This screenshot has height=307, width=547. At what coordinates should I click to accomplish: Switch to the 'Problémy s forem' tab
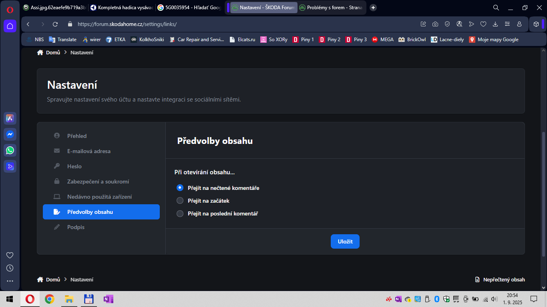(x=331, y=8)
